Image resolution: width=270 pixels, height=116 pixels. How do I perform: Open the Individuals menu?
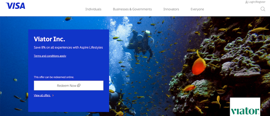(x=93, y=9)
